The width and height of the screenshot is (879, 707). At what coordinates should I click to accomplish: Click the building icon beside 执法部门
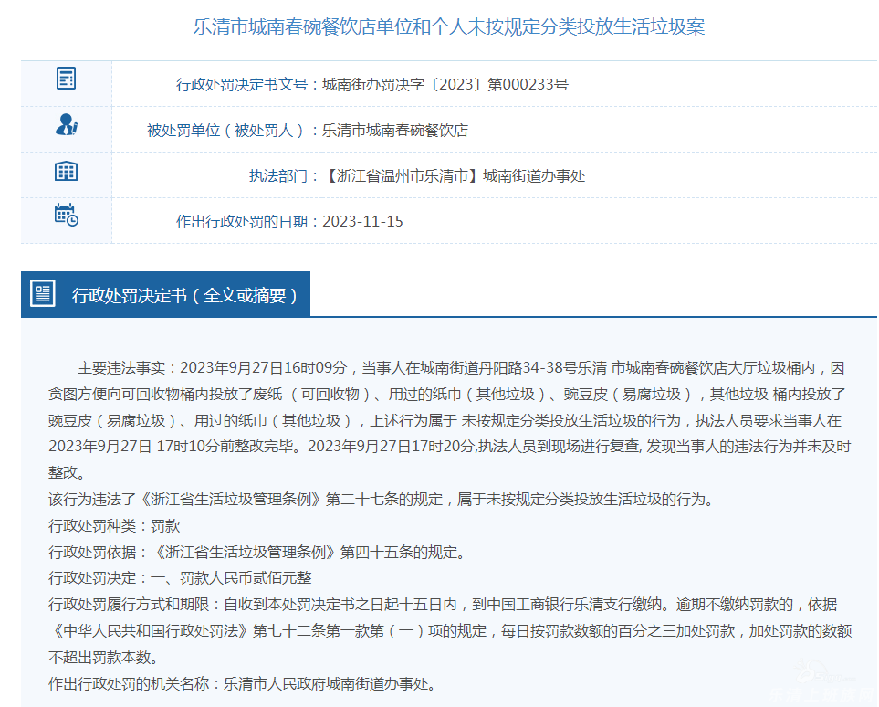point(66,171)
